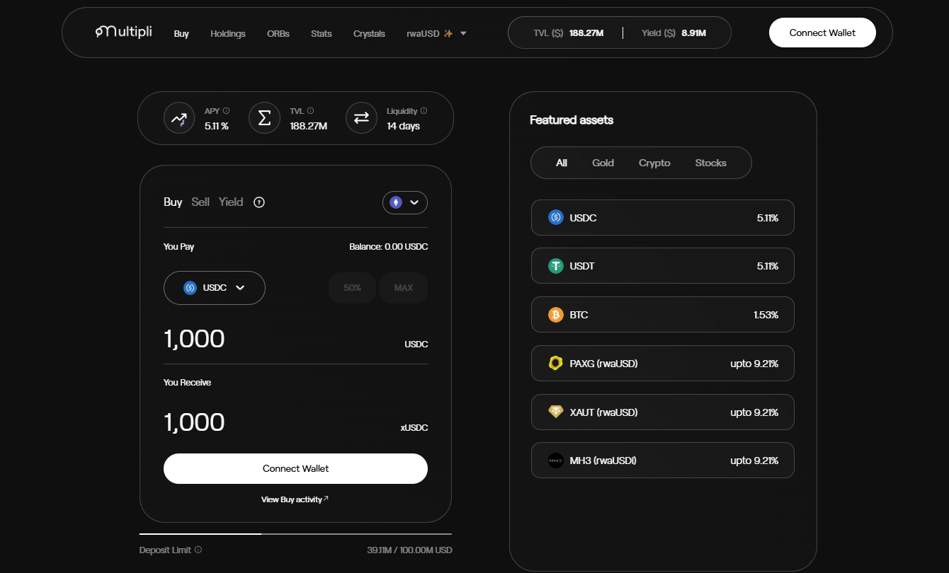
Task: Click the help icon beside Yield tab
Action: tap(259, 202)
